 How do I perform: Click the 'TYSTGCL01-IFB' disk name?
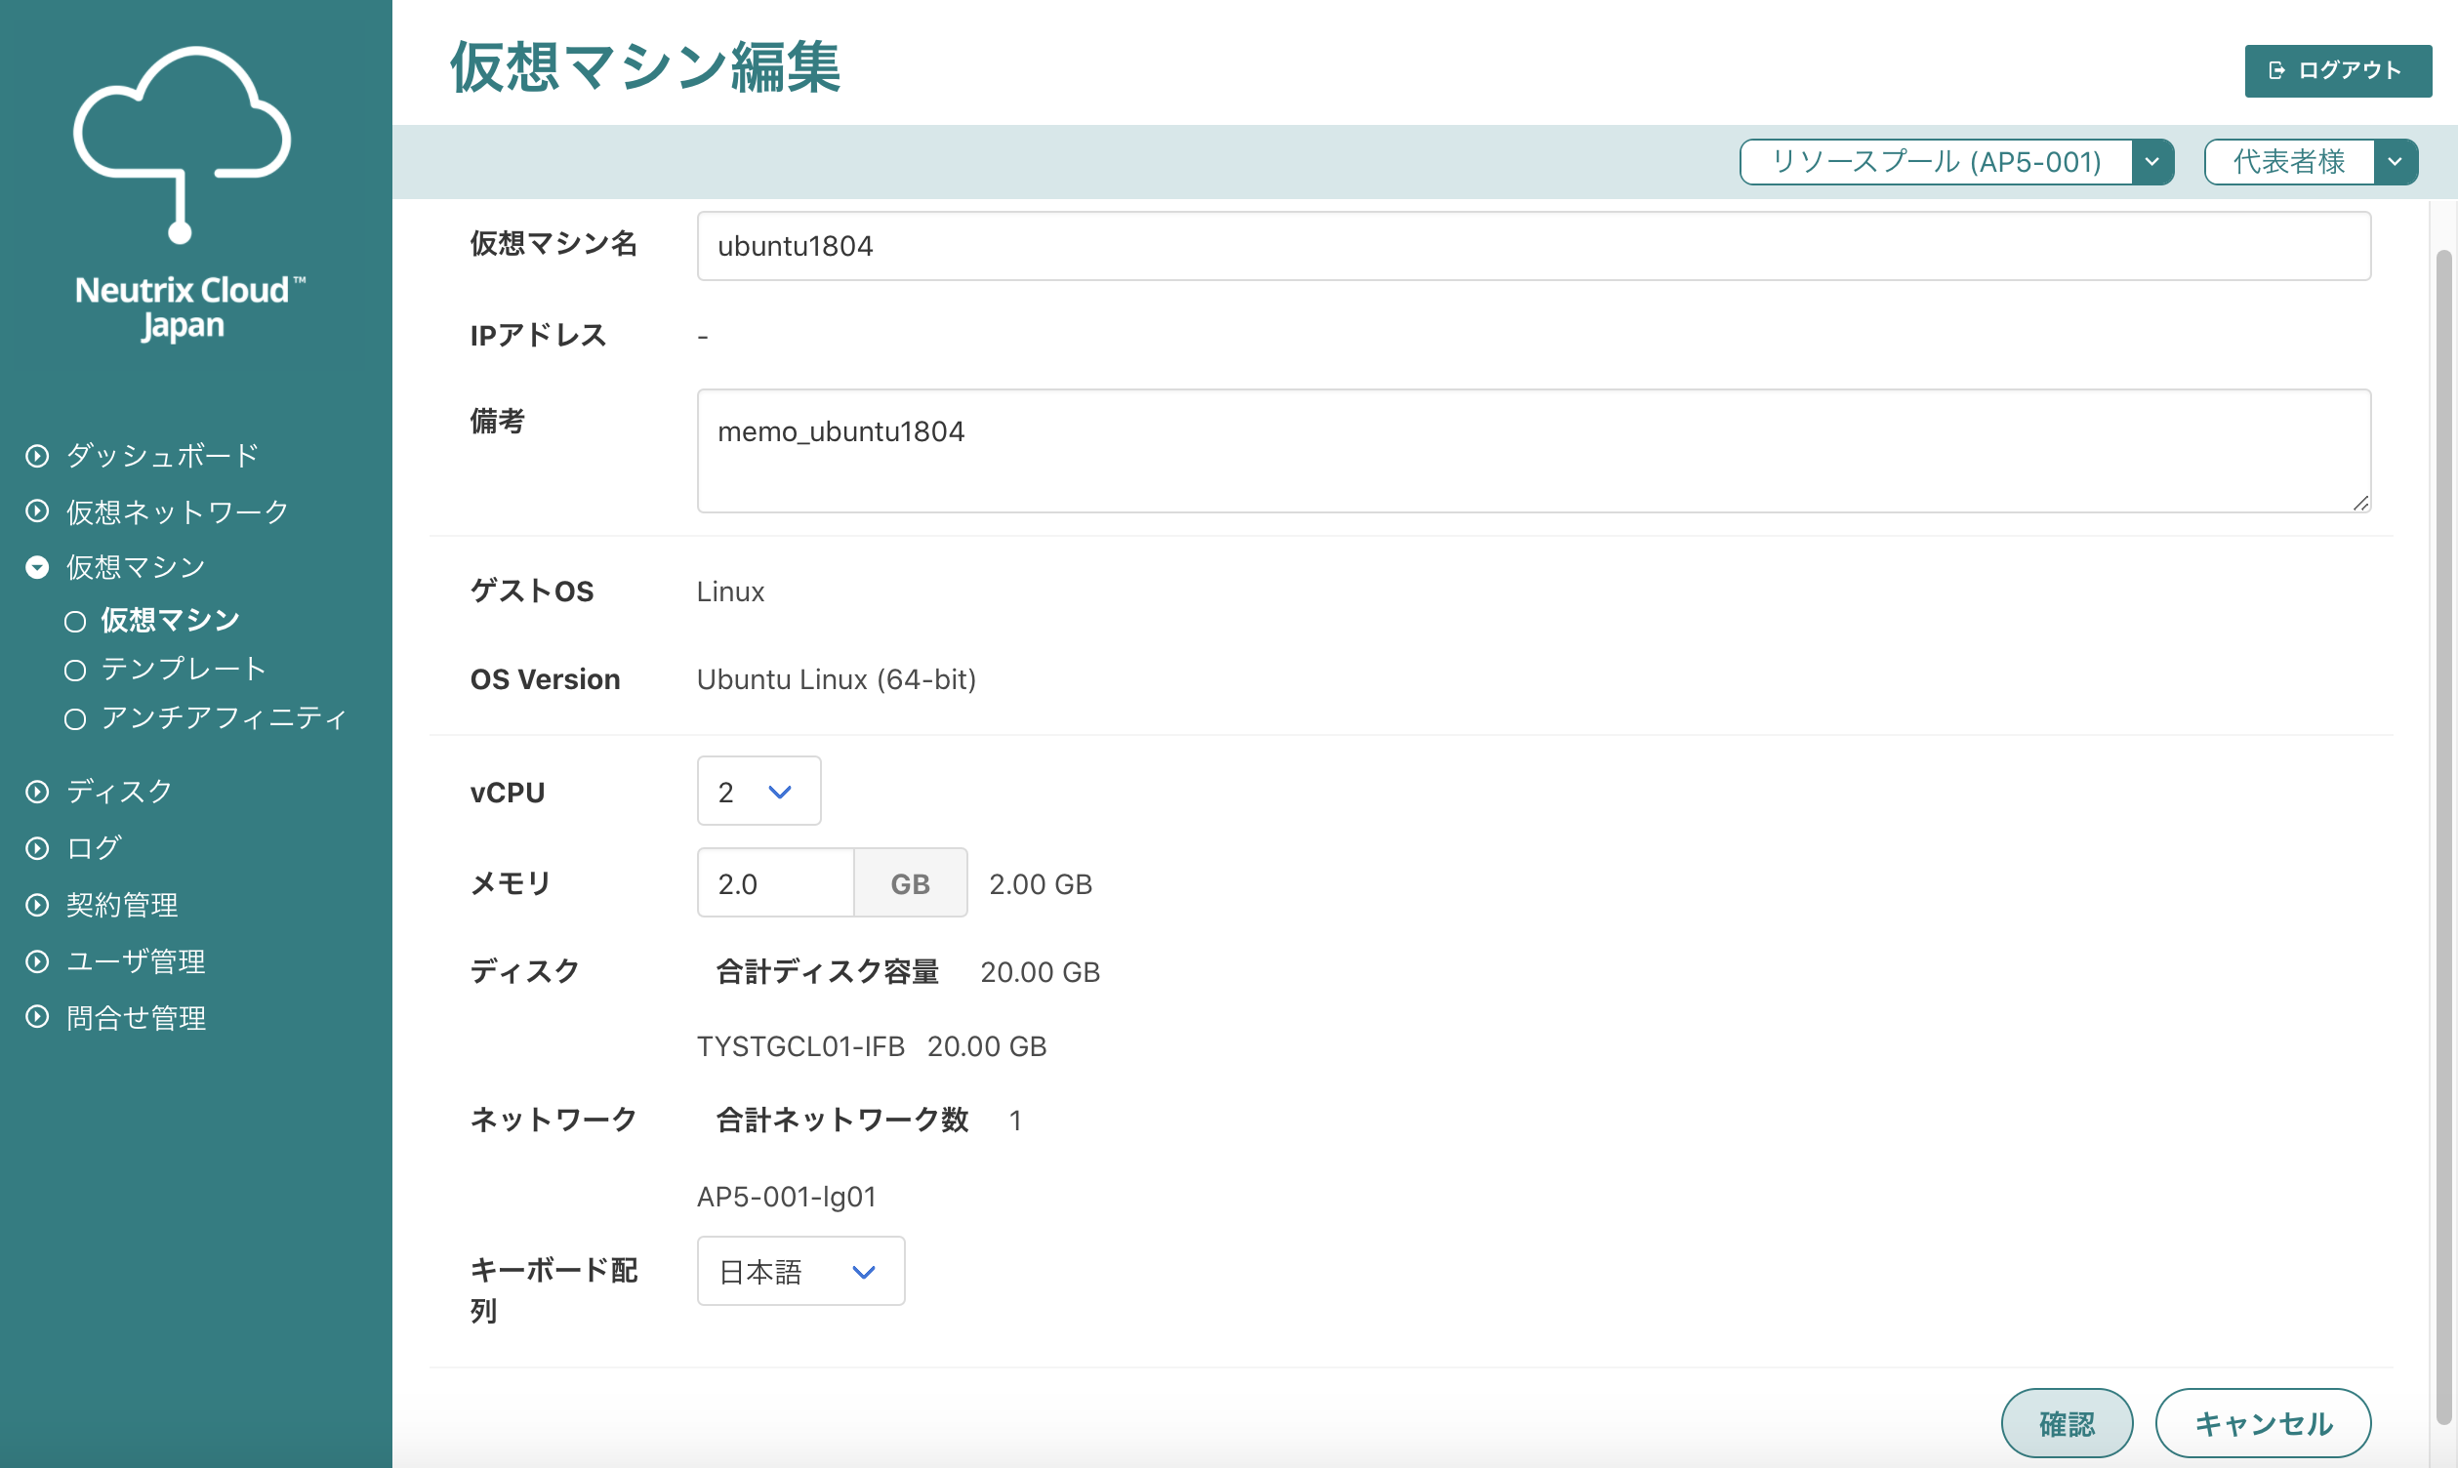(800, 1045)
